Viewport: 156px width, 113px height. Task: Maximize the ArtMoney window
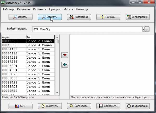point(140,2)
